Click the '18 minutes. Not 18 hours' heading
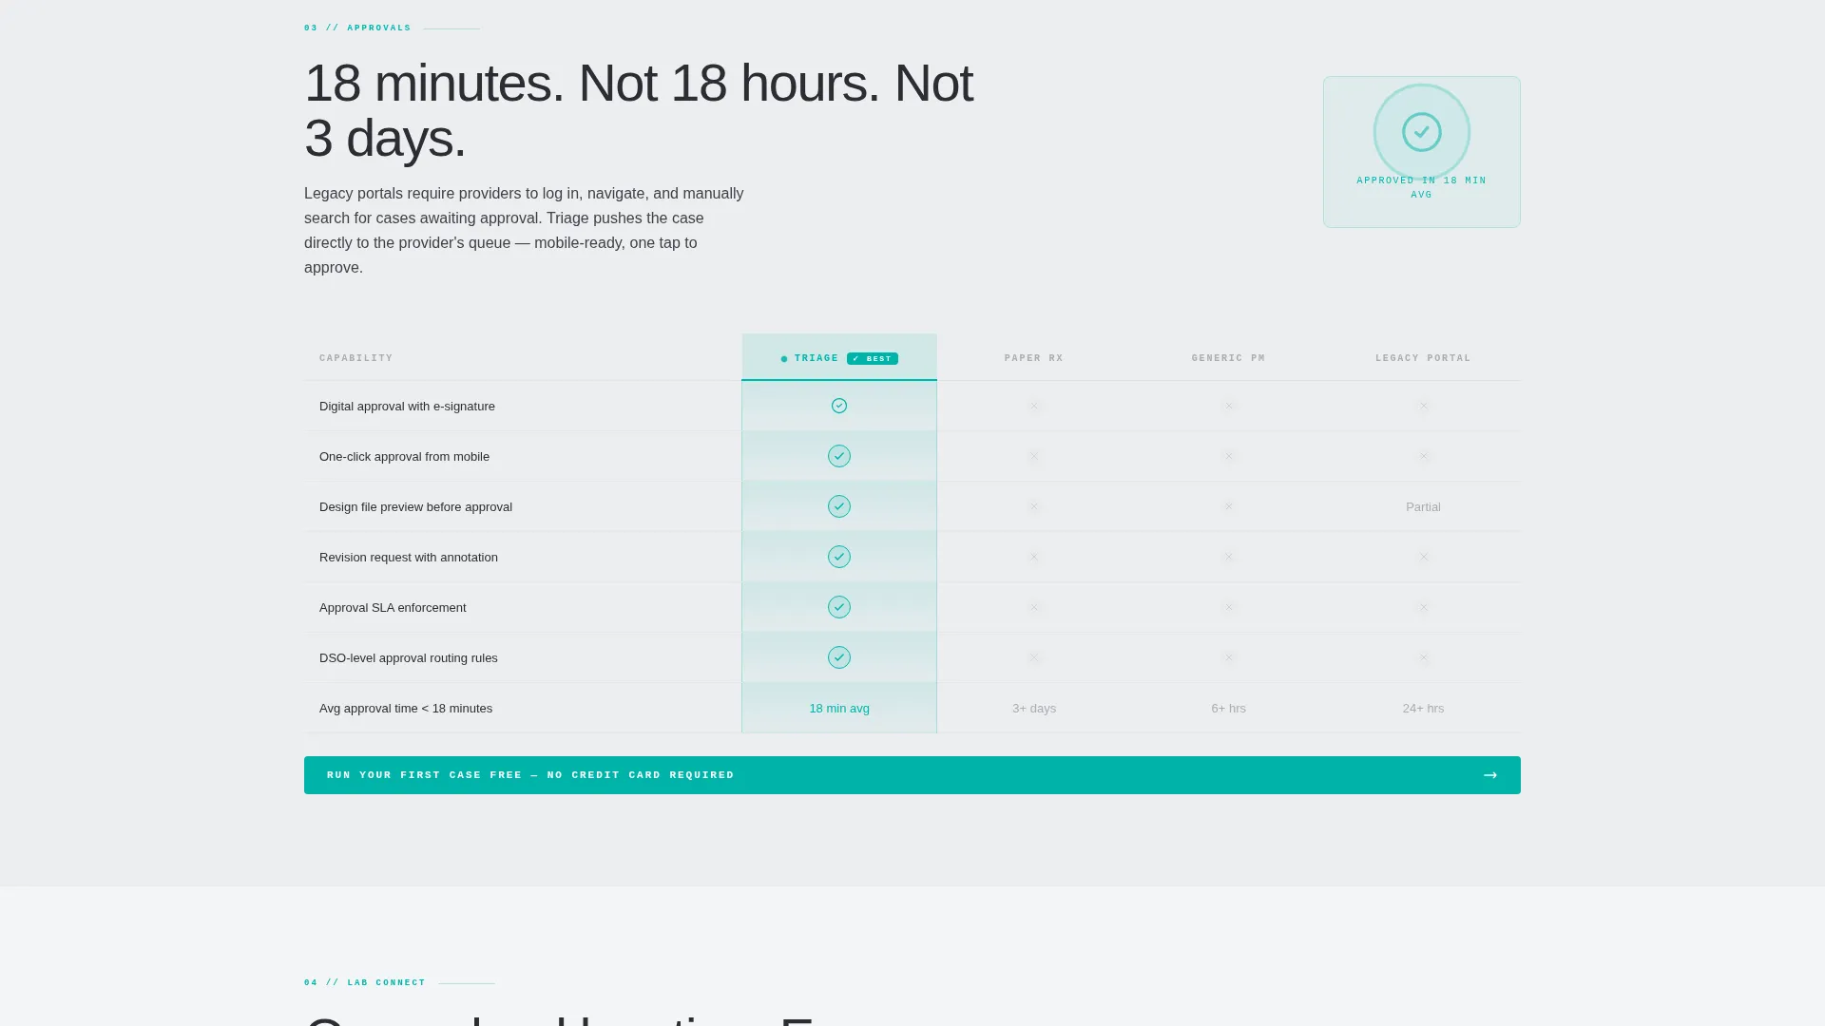This screenshot has height=1026, width=1825. pos(639,110)
